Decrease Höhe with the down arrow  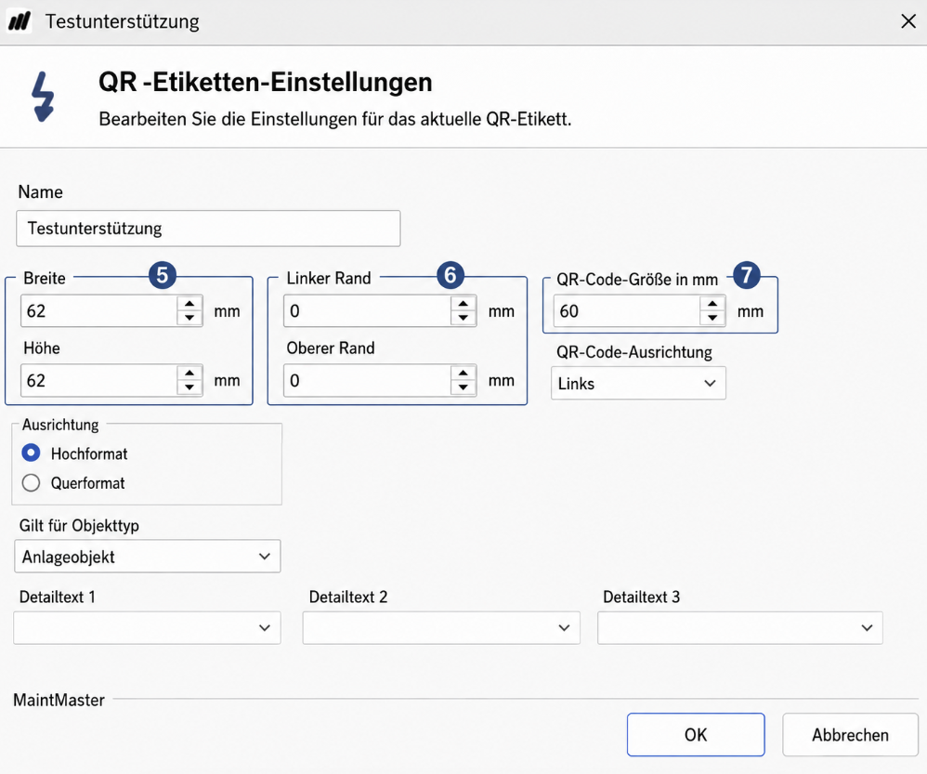189,387
